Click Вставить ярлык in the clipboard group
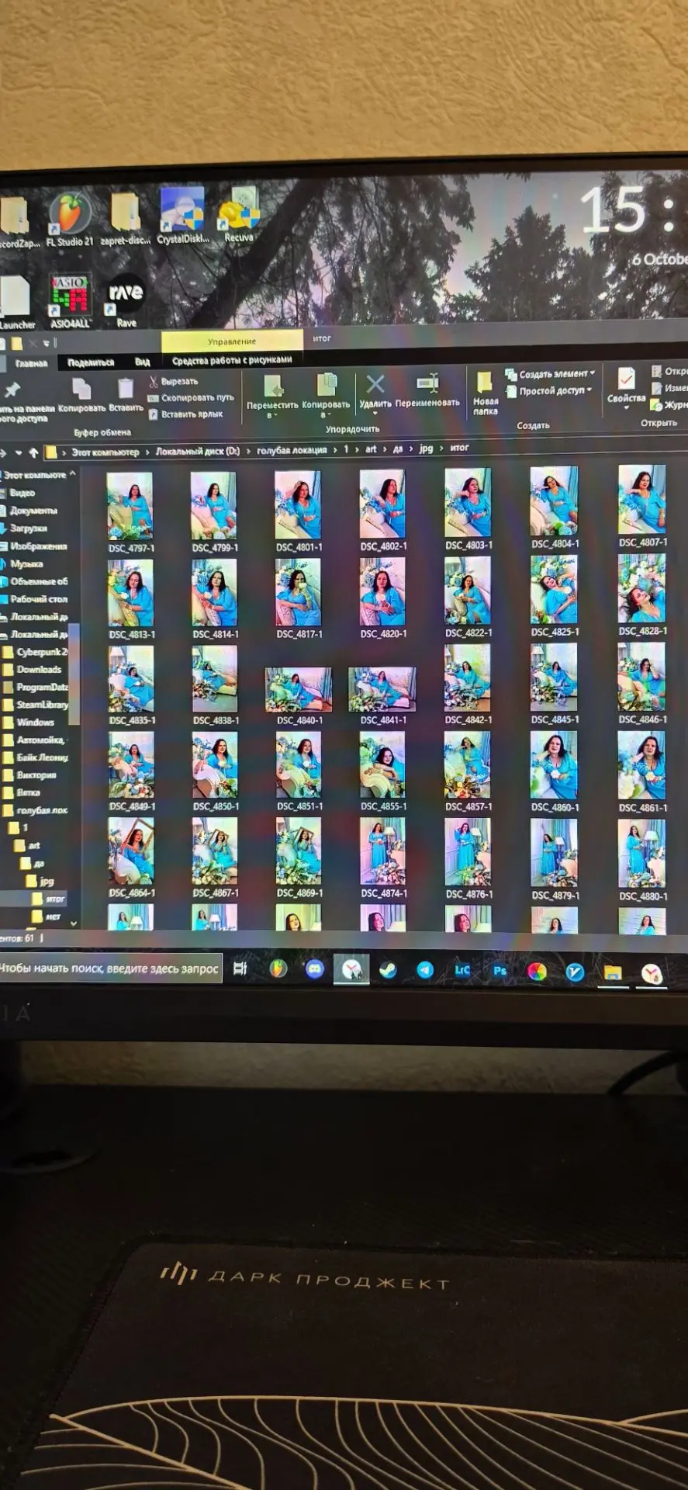Image resolution: width=688 pixels, height=1490 pixels. pyautogui.click(x=185, y=414)
